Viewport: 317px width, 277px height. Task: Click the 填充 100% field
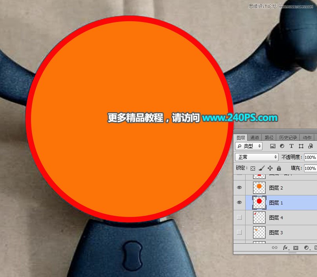coord(311,168)
